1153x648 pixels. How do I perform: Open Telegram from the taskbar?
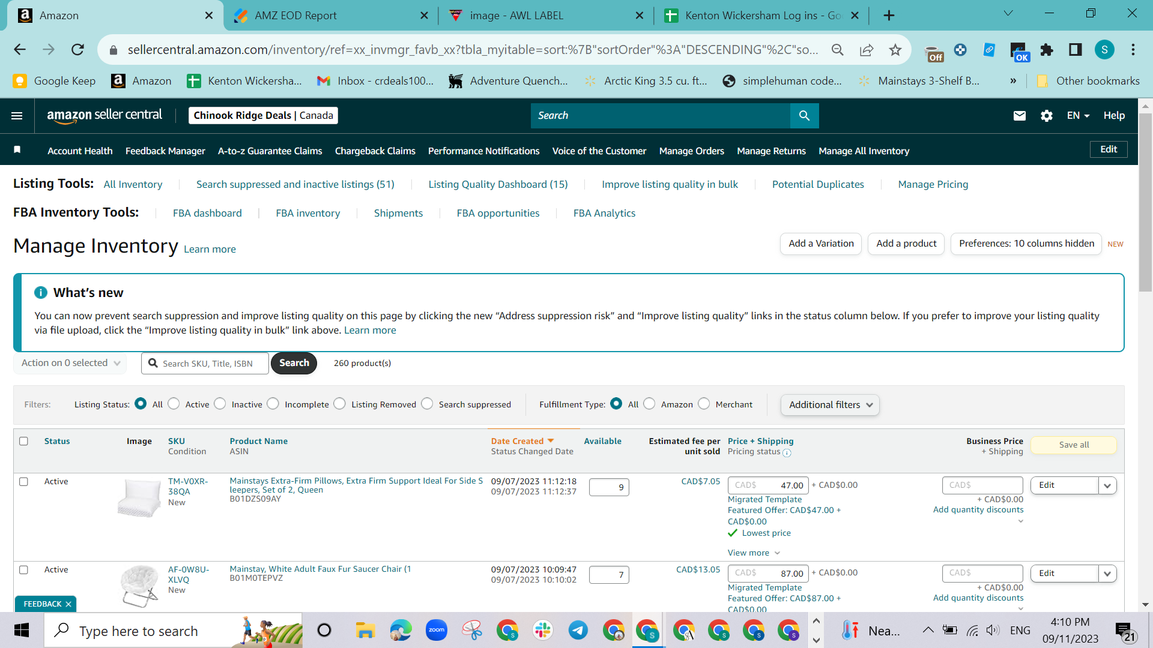pos(578,631)
